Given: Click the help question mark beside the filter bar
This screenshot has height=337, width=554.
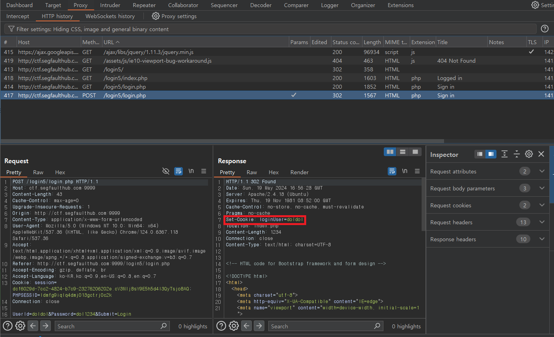Looking at the screenshot, I should click(x=545, y=28).
